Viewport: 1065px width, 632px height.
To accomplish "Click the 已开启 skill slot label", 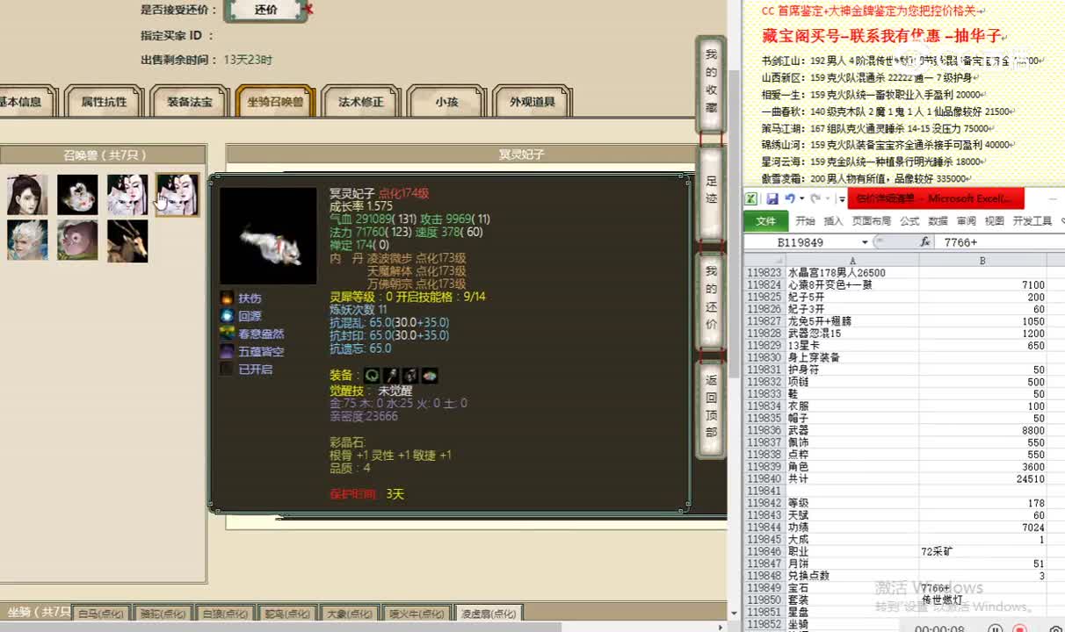I will (256, 370).
